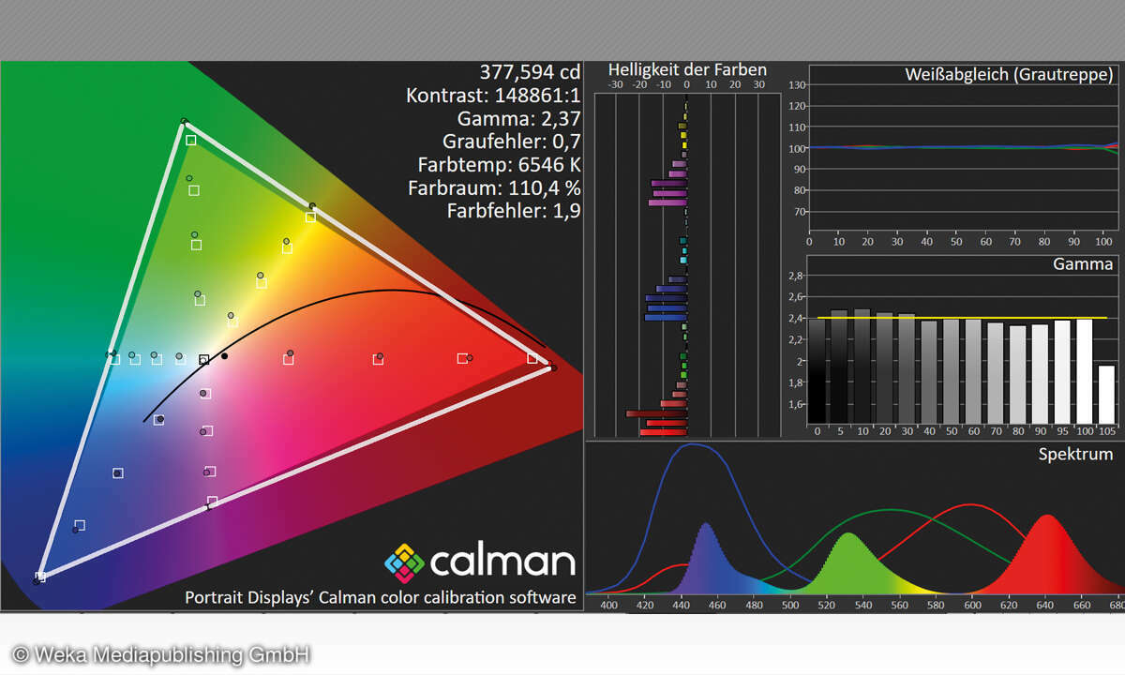Click the 130 label on Weißabgleich axis
1125x675 pixels.
pyautogui.click(x=797, y=84)
